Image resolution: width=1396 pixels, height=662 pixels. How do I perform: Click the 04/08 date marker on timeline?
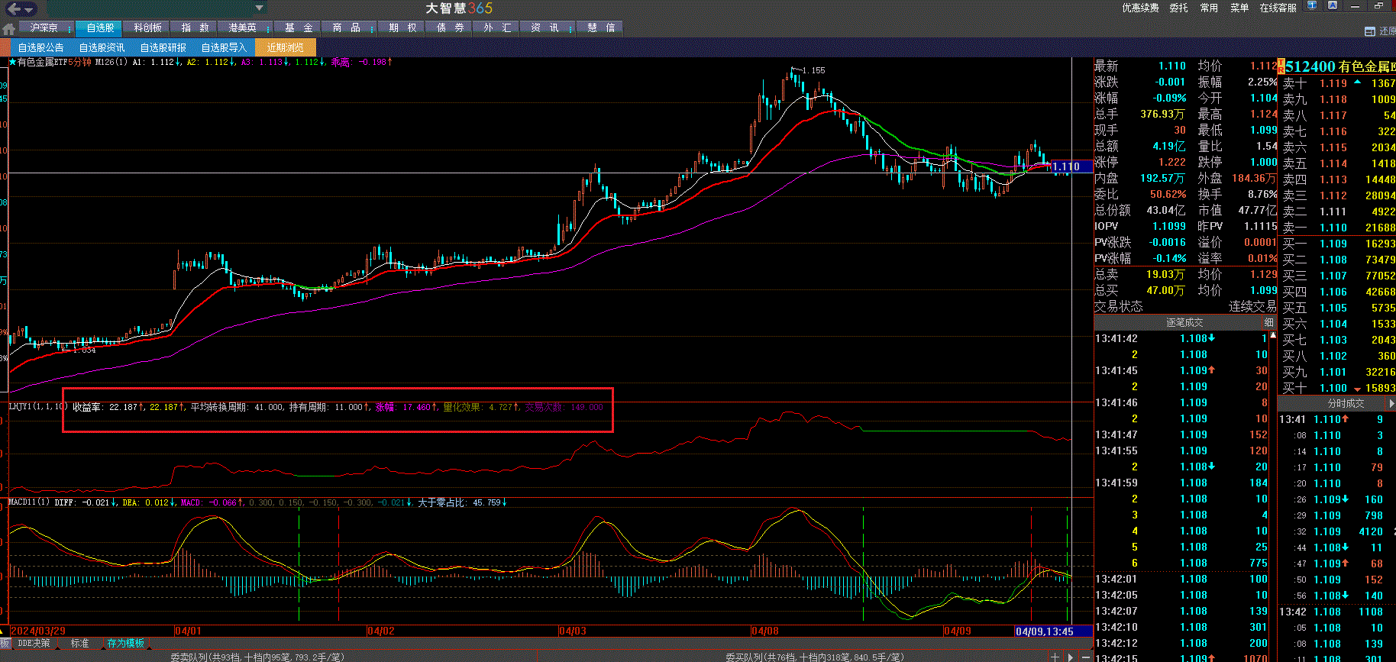click(765, 631)
